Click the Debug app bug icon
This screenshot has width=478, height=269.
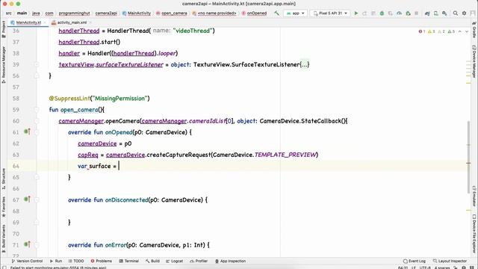(x=382, y=13)
